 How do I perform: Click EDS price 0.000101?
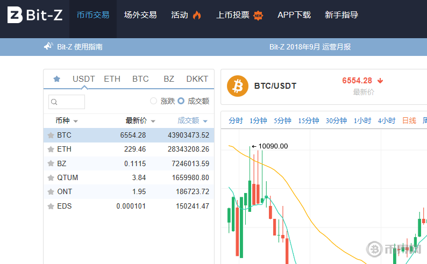(131, 206)
